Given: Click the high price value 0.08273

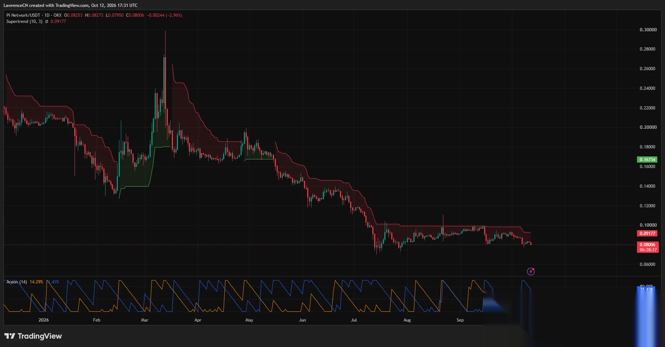Looking at the screenshot, I should 95,15.
